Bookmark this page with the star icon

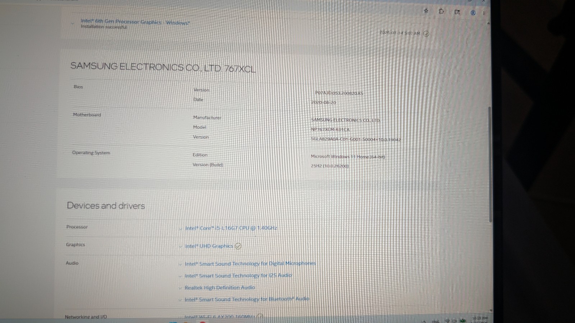point(426,11)
